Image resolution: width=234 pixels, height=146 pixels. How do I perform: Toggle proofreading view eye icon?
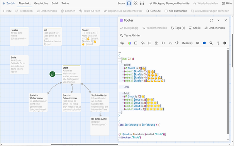pyautogui.click(x=198, y=43)
